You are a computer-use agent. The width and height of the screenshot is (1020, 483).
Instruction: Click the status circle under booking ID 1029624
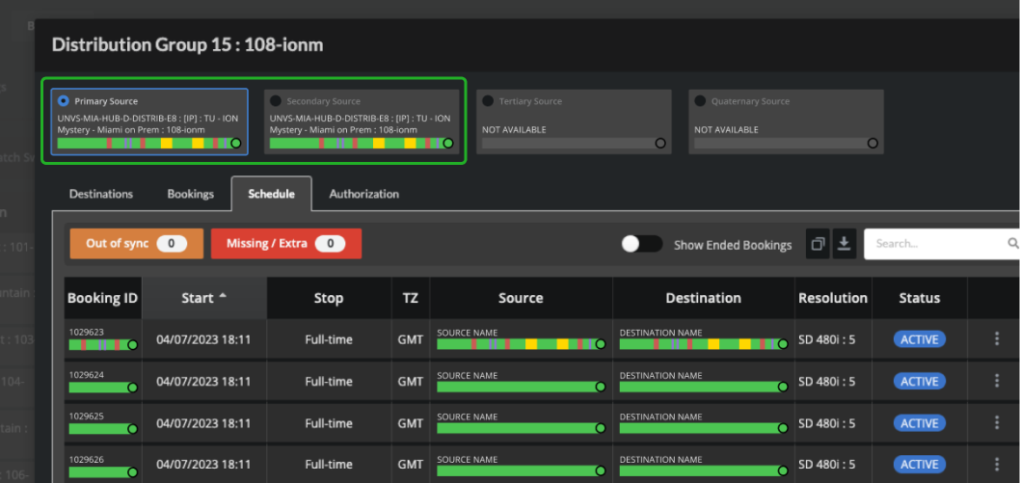133,388
